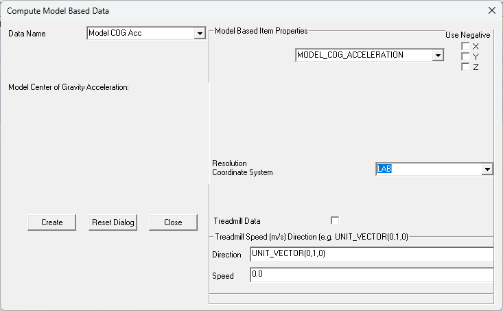Click the Compute Model Based Data title bar
The image size is (503, 311).
click(x=244, y=10)
